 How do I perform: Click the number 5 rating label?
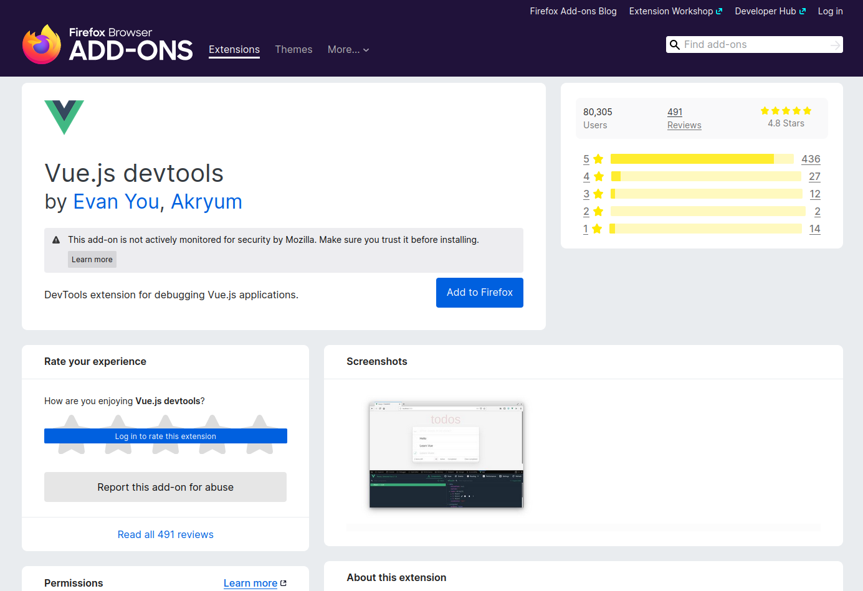coord(586,159)
